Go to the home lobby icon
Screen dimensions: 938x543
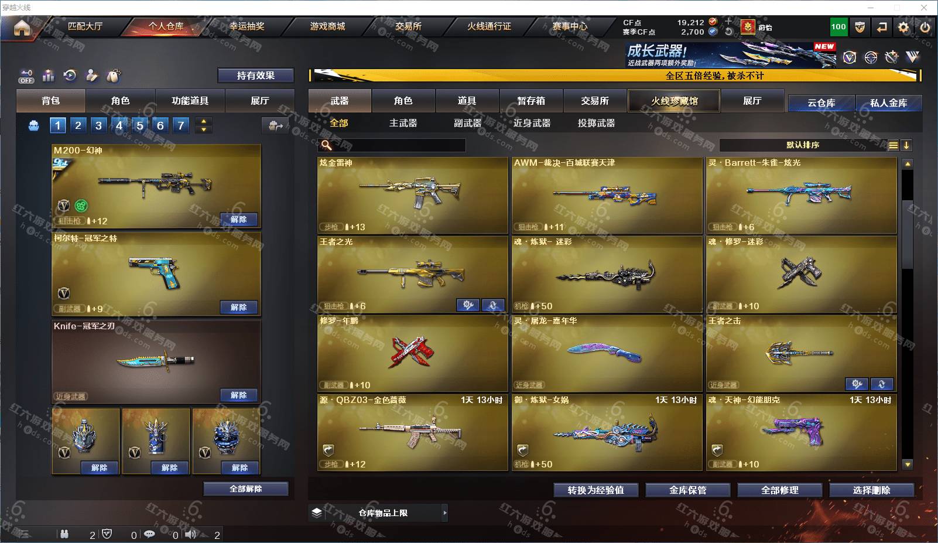[22, 28]
